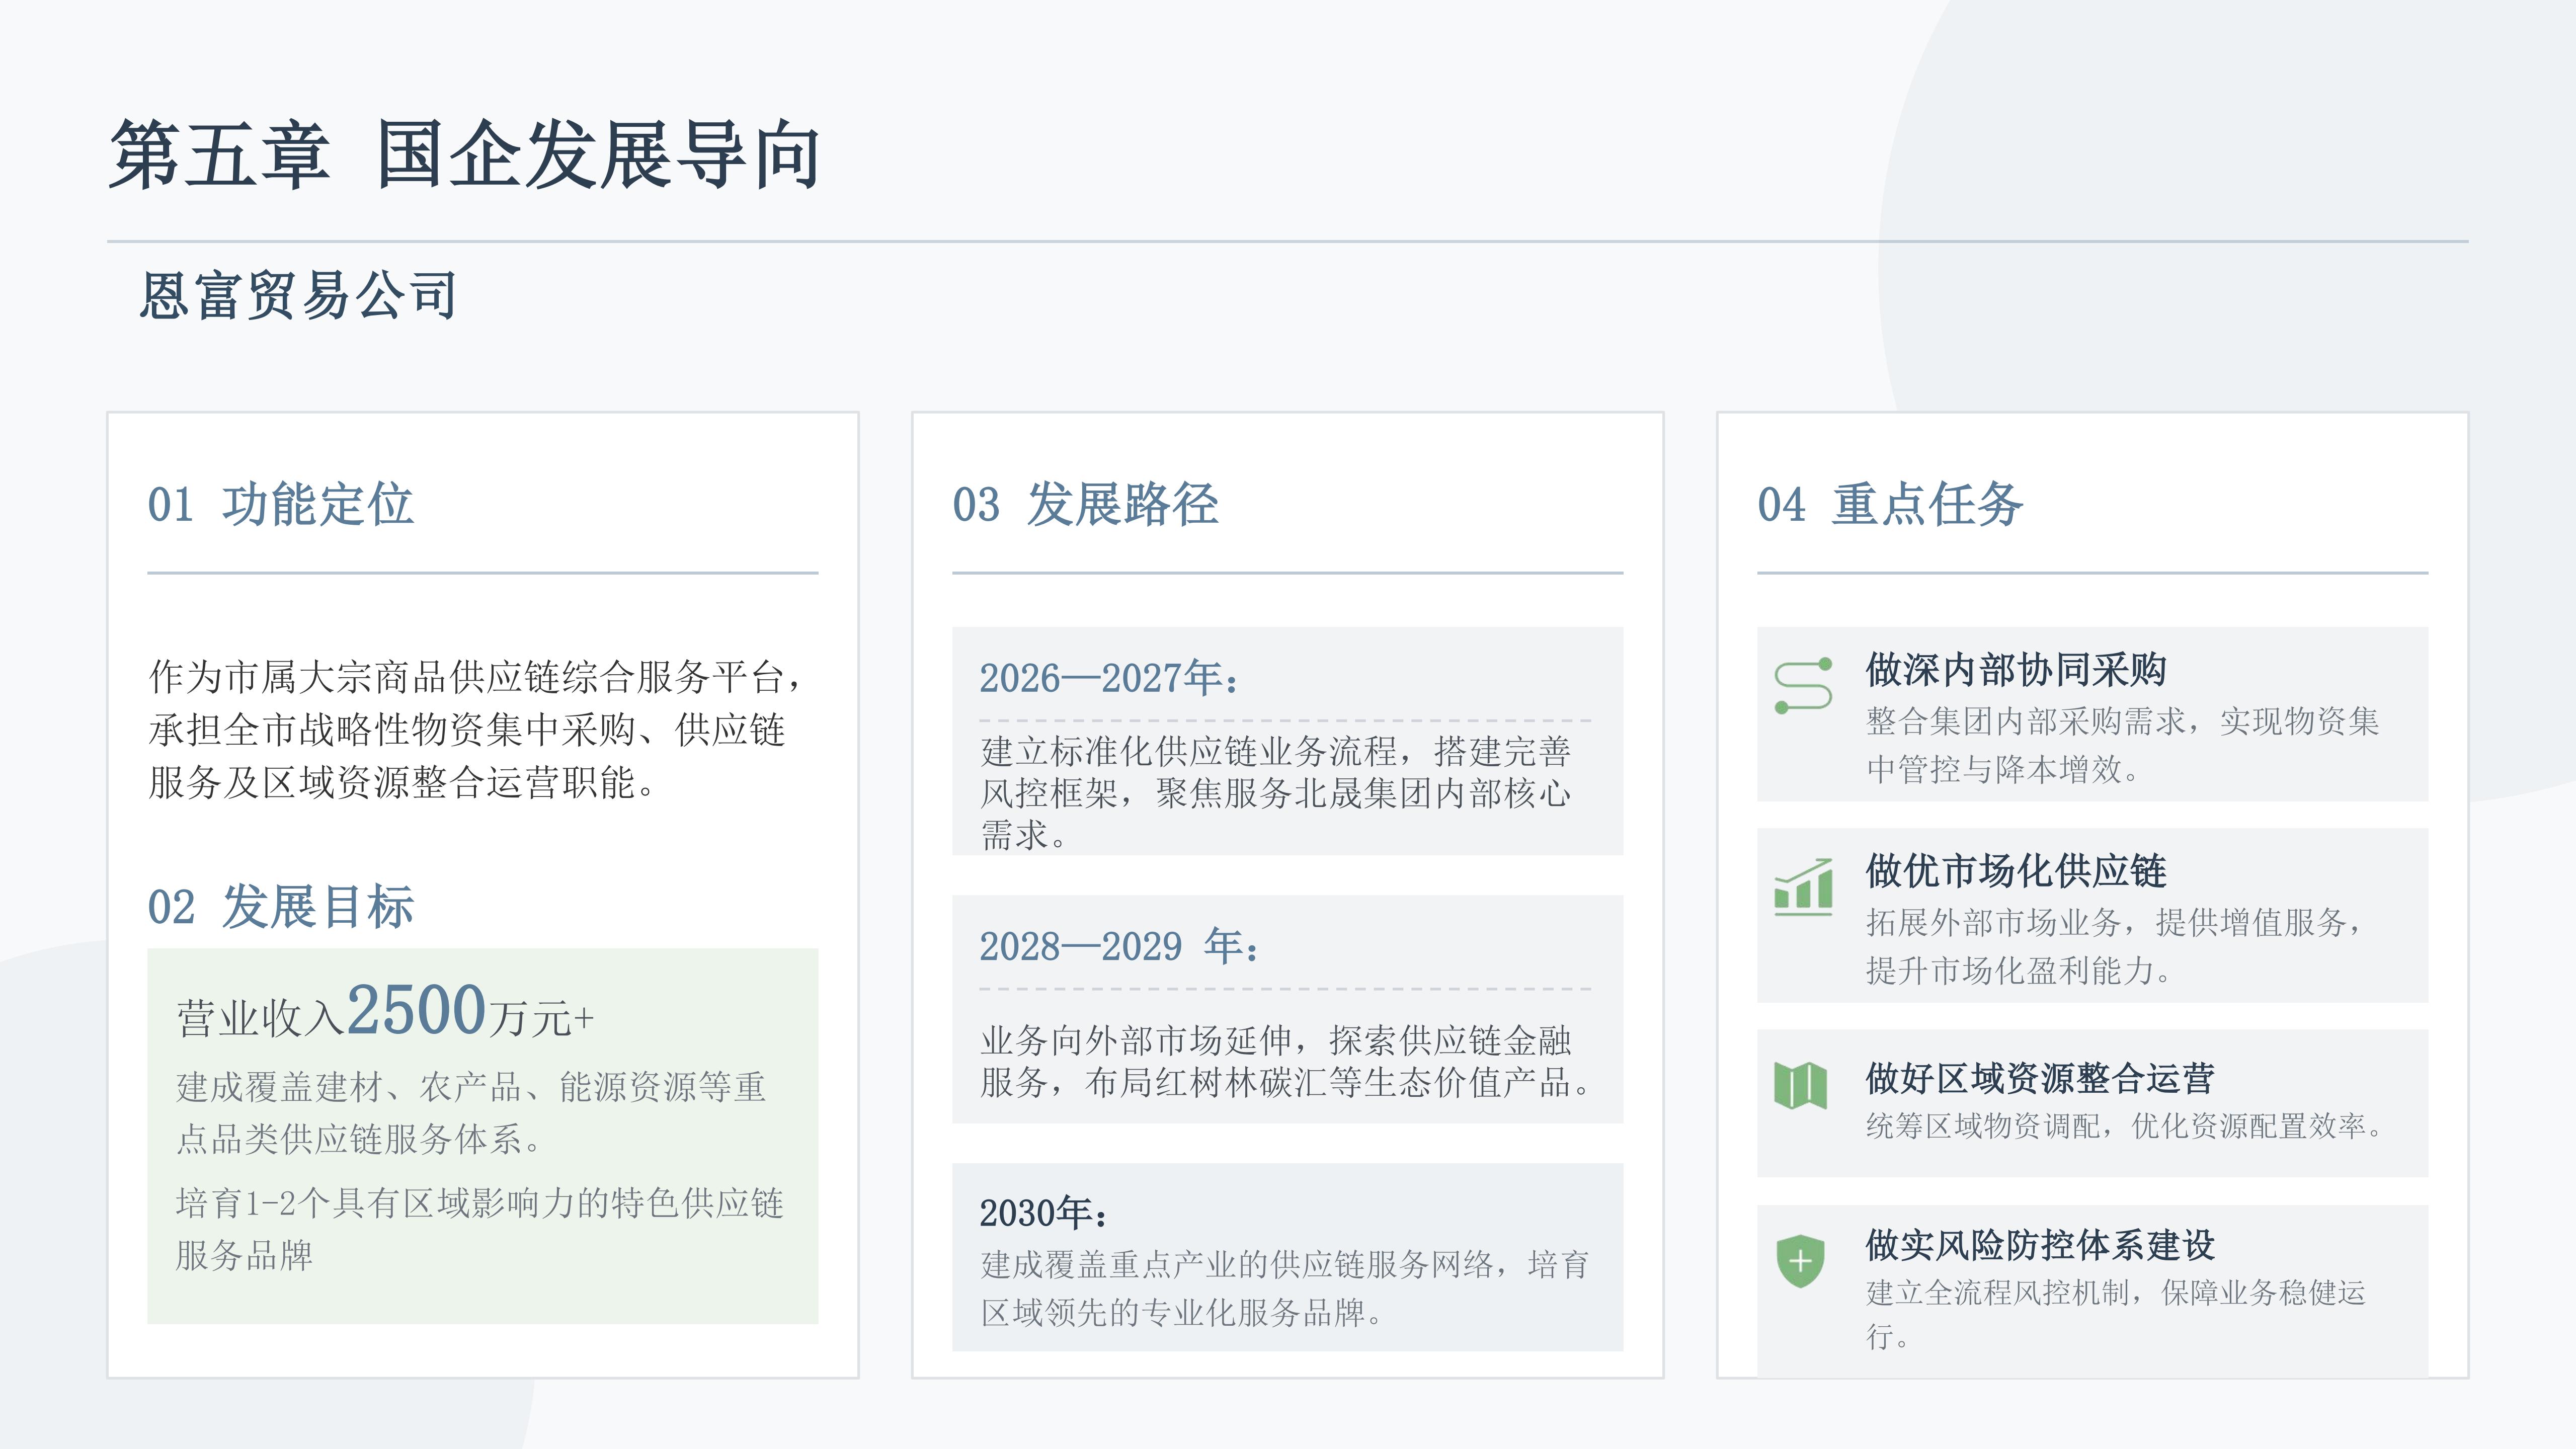Click the task title 做实风险防控体系建设
Screen dimensions: 2576x1449
(2040, 1245)
